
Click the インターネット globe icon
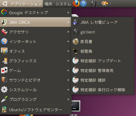coord(4,41)
